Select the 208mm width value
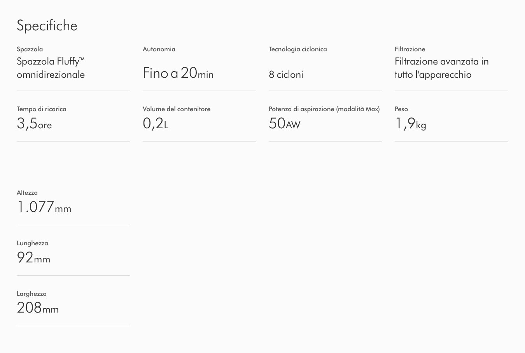Viewport: 525px width, 353px height. pyautogui.click(x=38, y=308)
